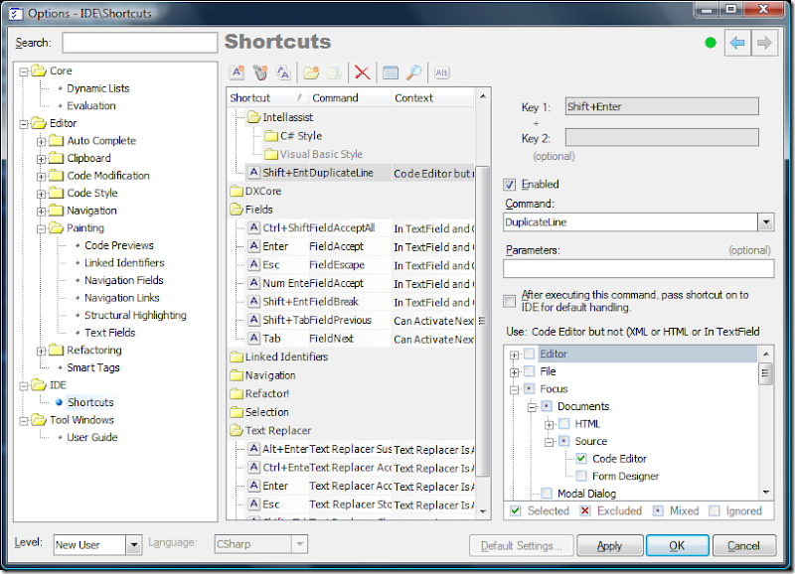The height and width of the screenshot is (574, 795).
Task: Check the Form Designer context checkbox
Action: coord(581,476)
